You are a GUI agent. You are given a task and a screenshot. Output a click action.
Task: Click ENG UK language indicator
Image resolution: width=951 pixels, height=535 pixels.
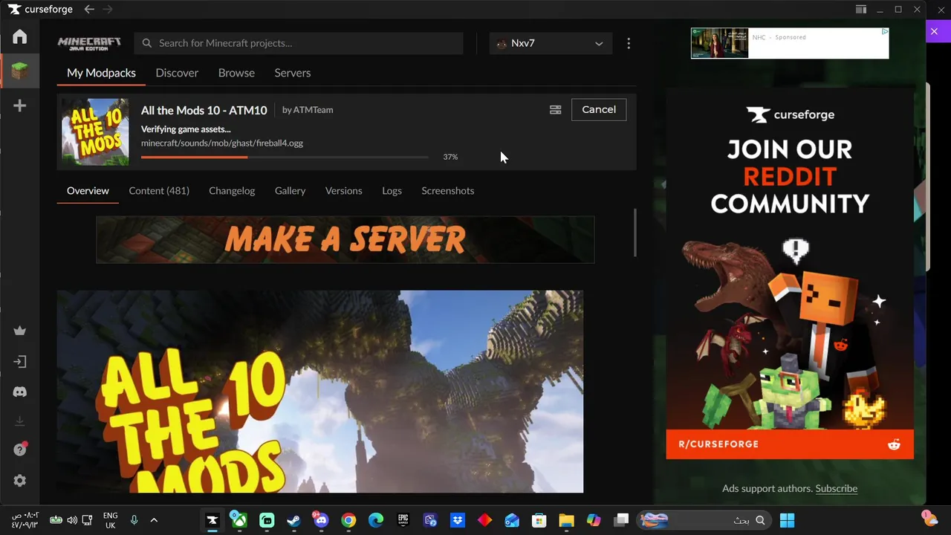[110, 520]
